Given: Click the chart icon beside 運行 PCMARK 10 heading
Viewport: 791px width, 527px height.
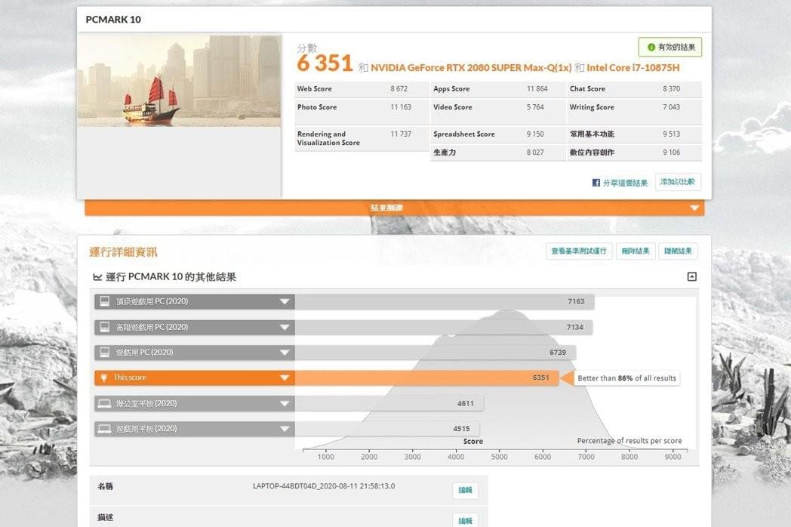Looking at the screenshot, I should (x=97, y=277).
